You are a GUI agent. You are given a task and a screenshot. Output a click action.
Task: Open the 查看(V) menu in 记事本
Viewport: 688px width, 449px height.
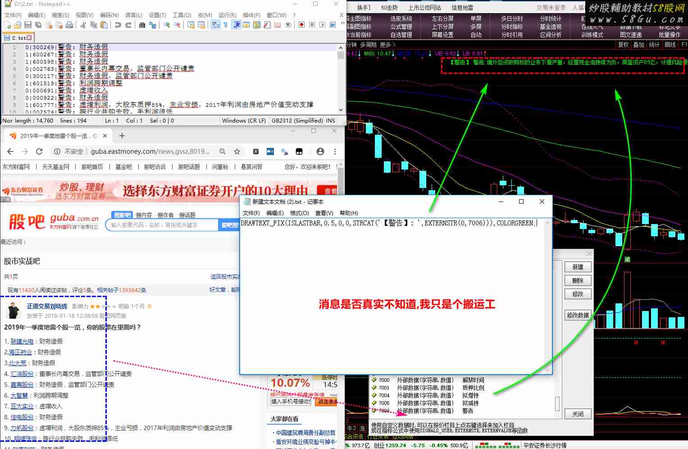coord(324,213)
